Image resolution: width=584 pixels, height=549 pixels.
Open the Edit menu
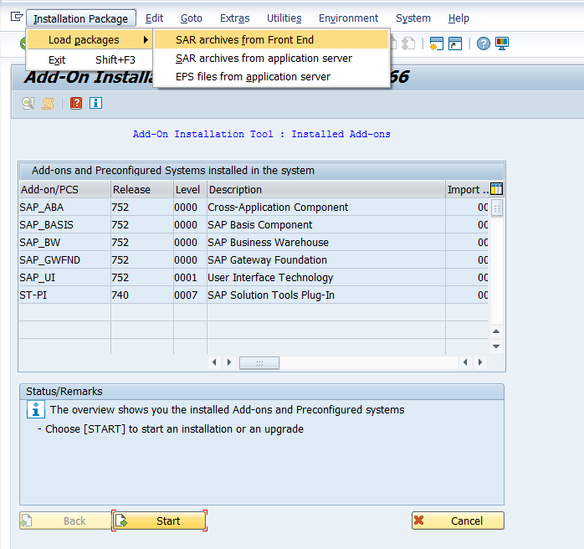[x=154, y=18]
